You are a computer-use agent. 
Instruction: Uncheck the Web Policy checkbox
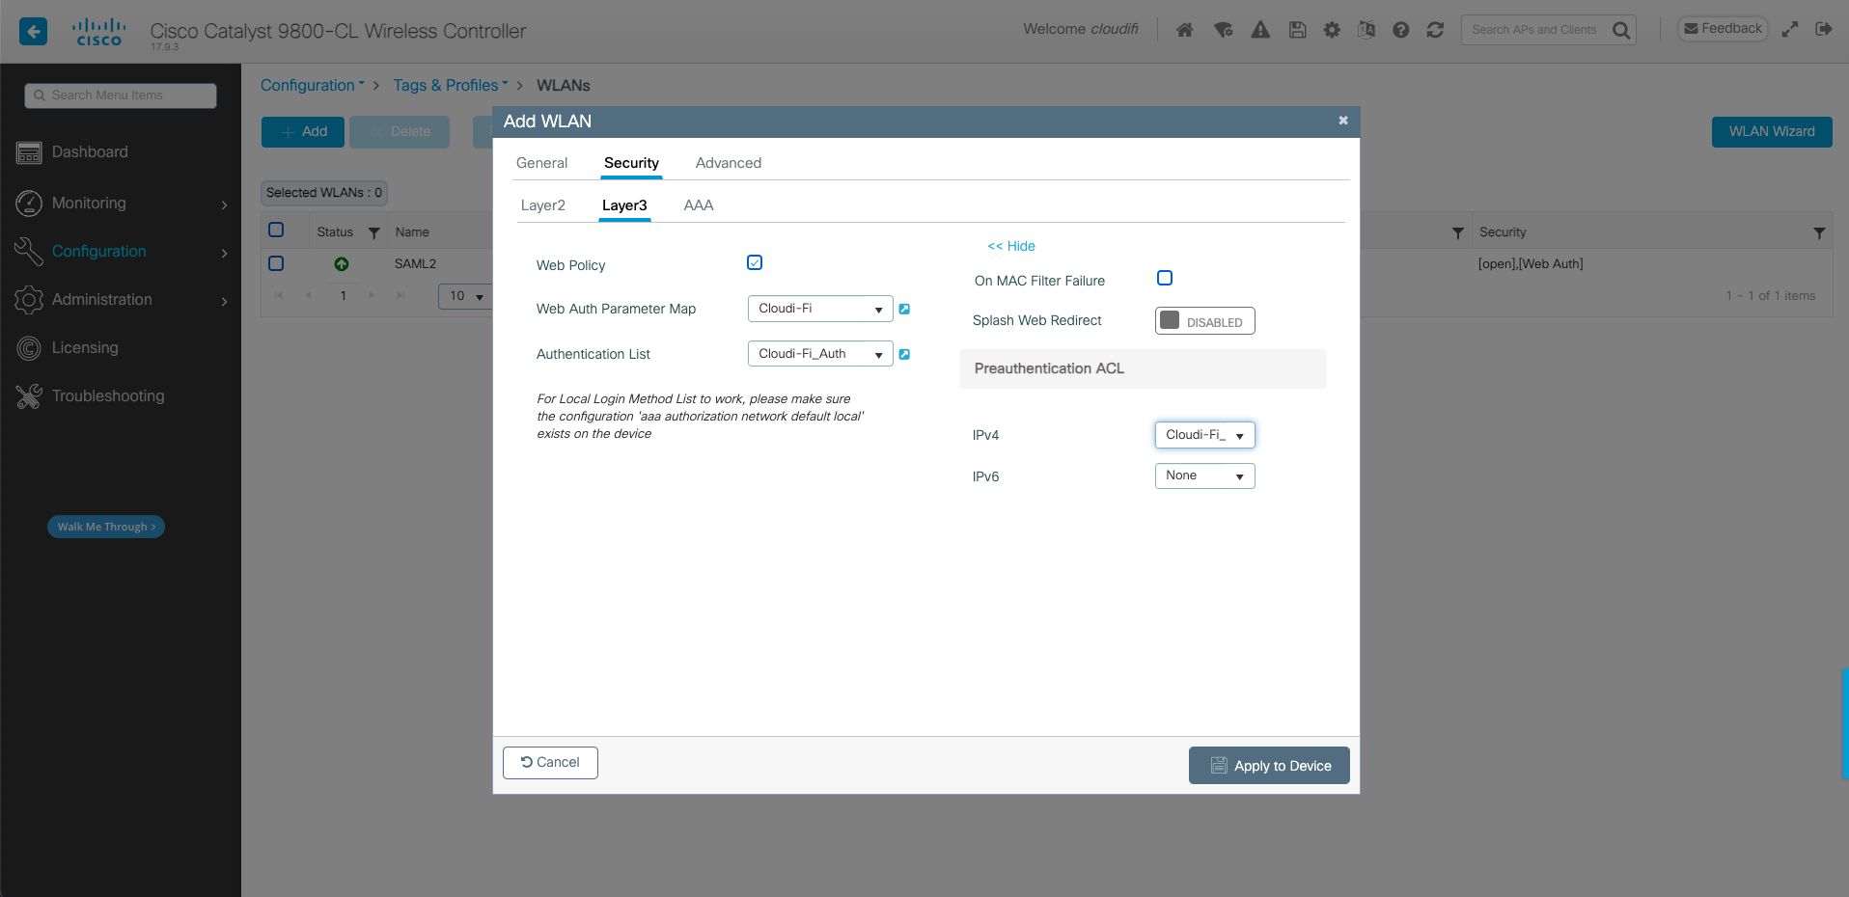[755, 262]
